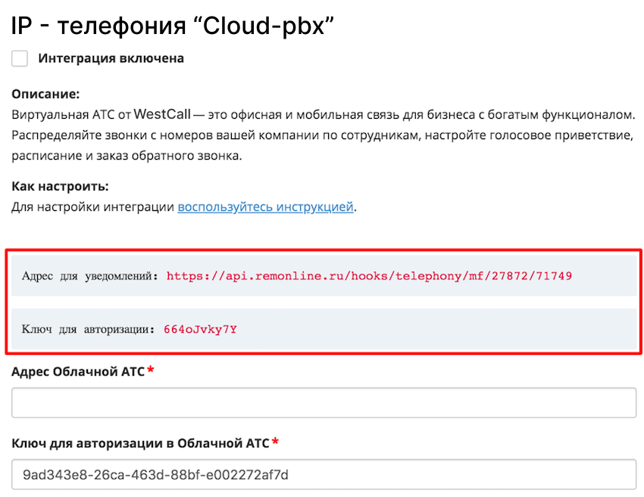Click the red asterisk after the Облачной АТС key label
Viewport: 644px width, 497px height.
coord(275,442)
